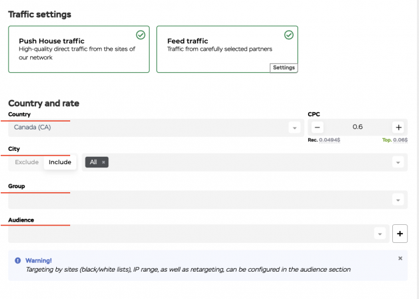Click the blue Warning info icon
This screenshot has width=419, height=299.
[17, 260]
